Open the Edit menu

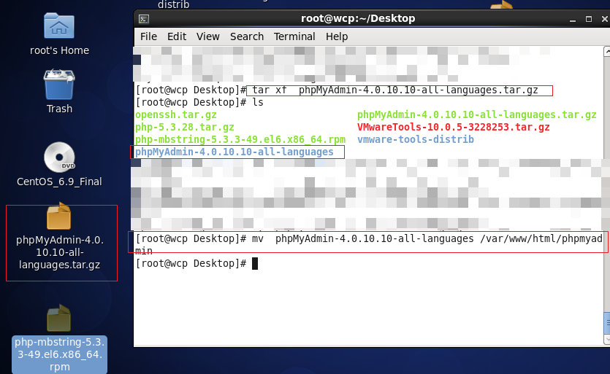[x=177, y=36]
